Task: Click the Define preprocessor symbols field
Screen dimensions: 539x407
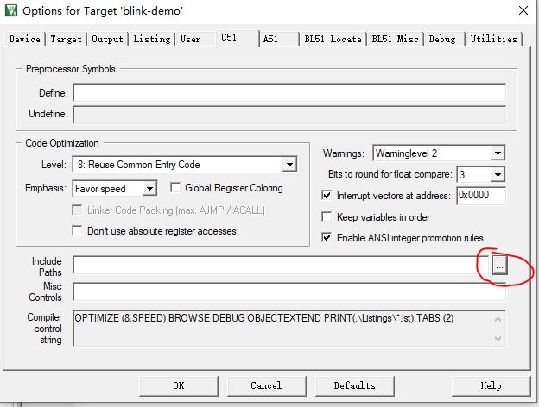Action: coord(289,92)
